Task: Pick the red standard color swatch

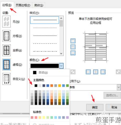Action: [x=36, y=117]
